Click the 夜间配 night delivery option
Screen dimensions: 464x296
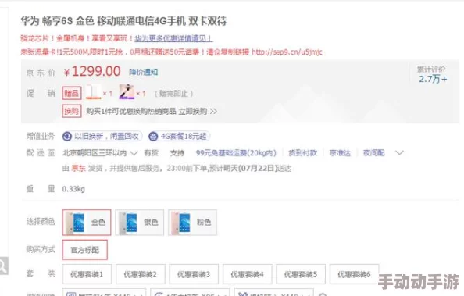[x=373, y=153]
